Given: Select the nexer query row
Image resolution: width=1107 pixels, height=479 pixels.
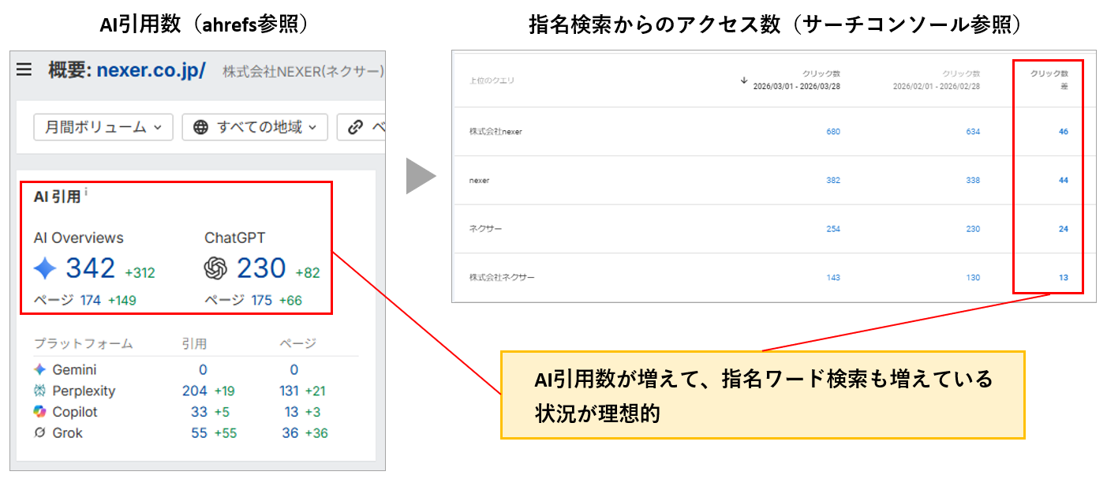Looking at the screenshot, I should click(x=774, y=181).
